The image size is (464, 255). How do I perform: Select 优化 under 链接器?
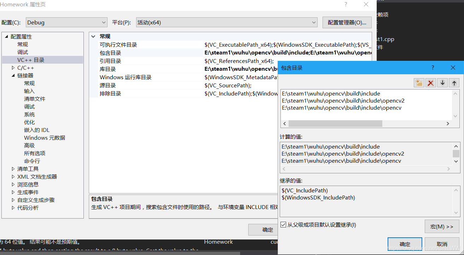29,122
